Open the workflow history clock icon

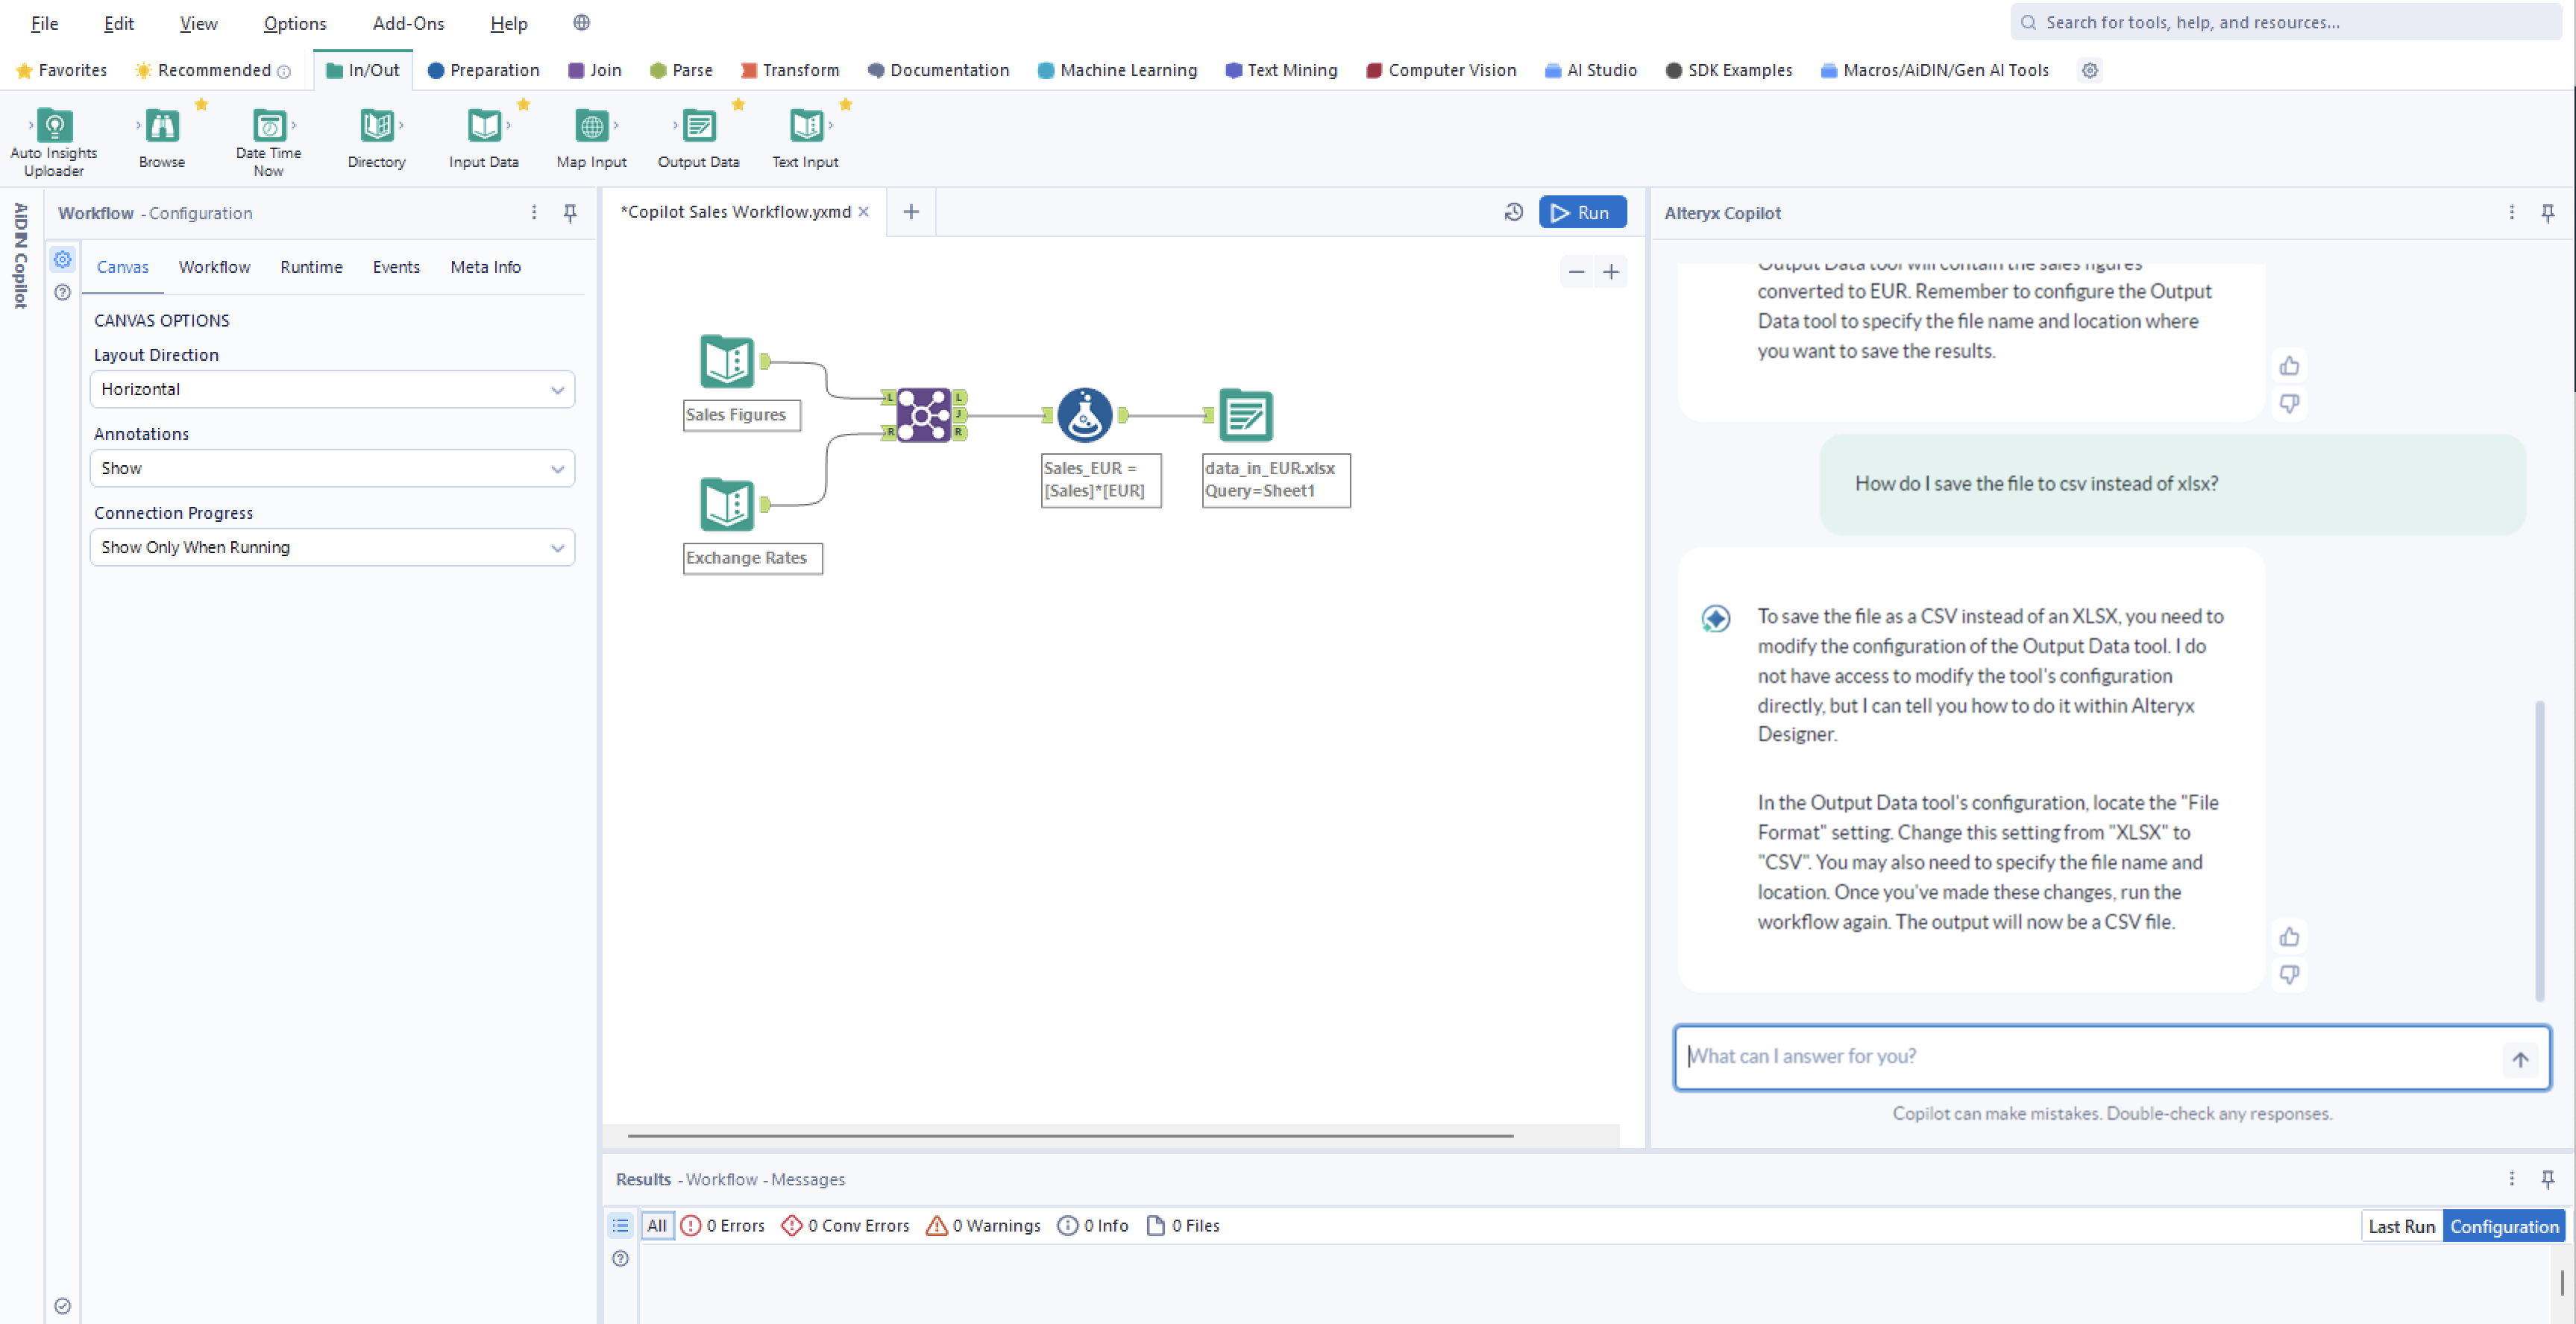coord(1514,212)
